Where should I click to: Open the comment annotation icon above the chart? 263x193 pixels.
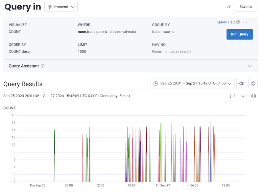pos(232,96)
